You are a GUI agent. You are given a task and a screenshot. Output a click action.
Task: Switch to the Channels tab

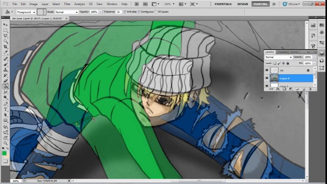point(283,52)
